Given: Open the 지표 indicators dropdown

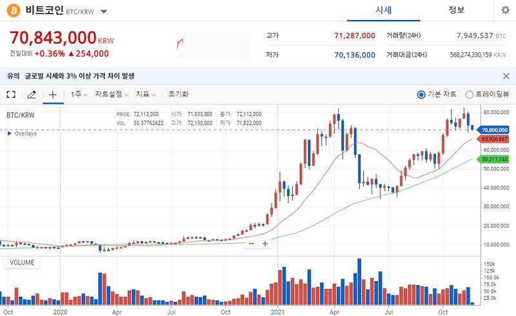Looking at the screenshot, I should pos(146,94).
